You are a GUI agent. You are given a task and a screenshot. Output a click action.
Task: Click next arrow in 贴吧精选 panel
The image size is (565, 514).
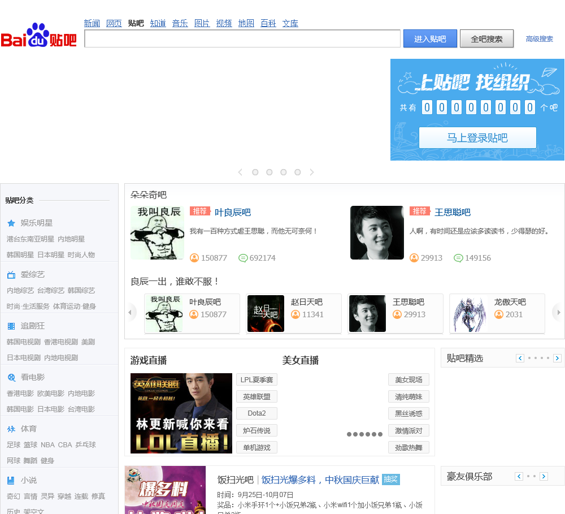pos(557,358)
